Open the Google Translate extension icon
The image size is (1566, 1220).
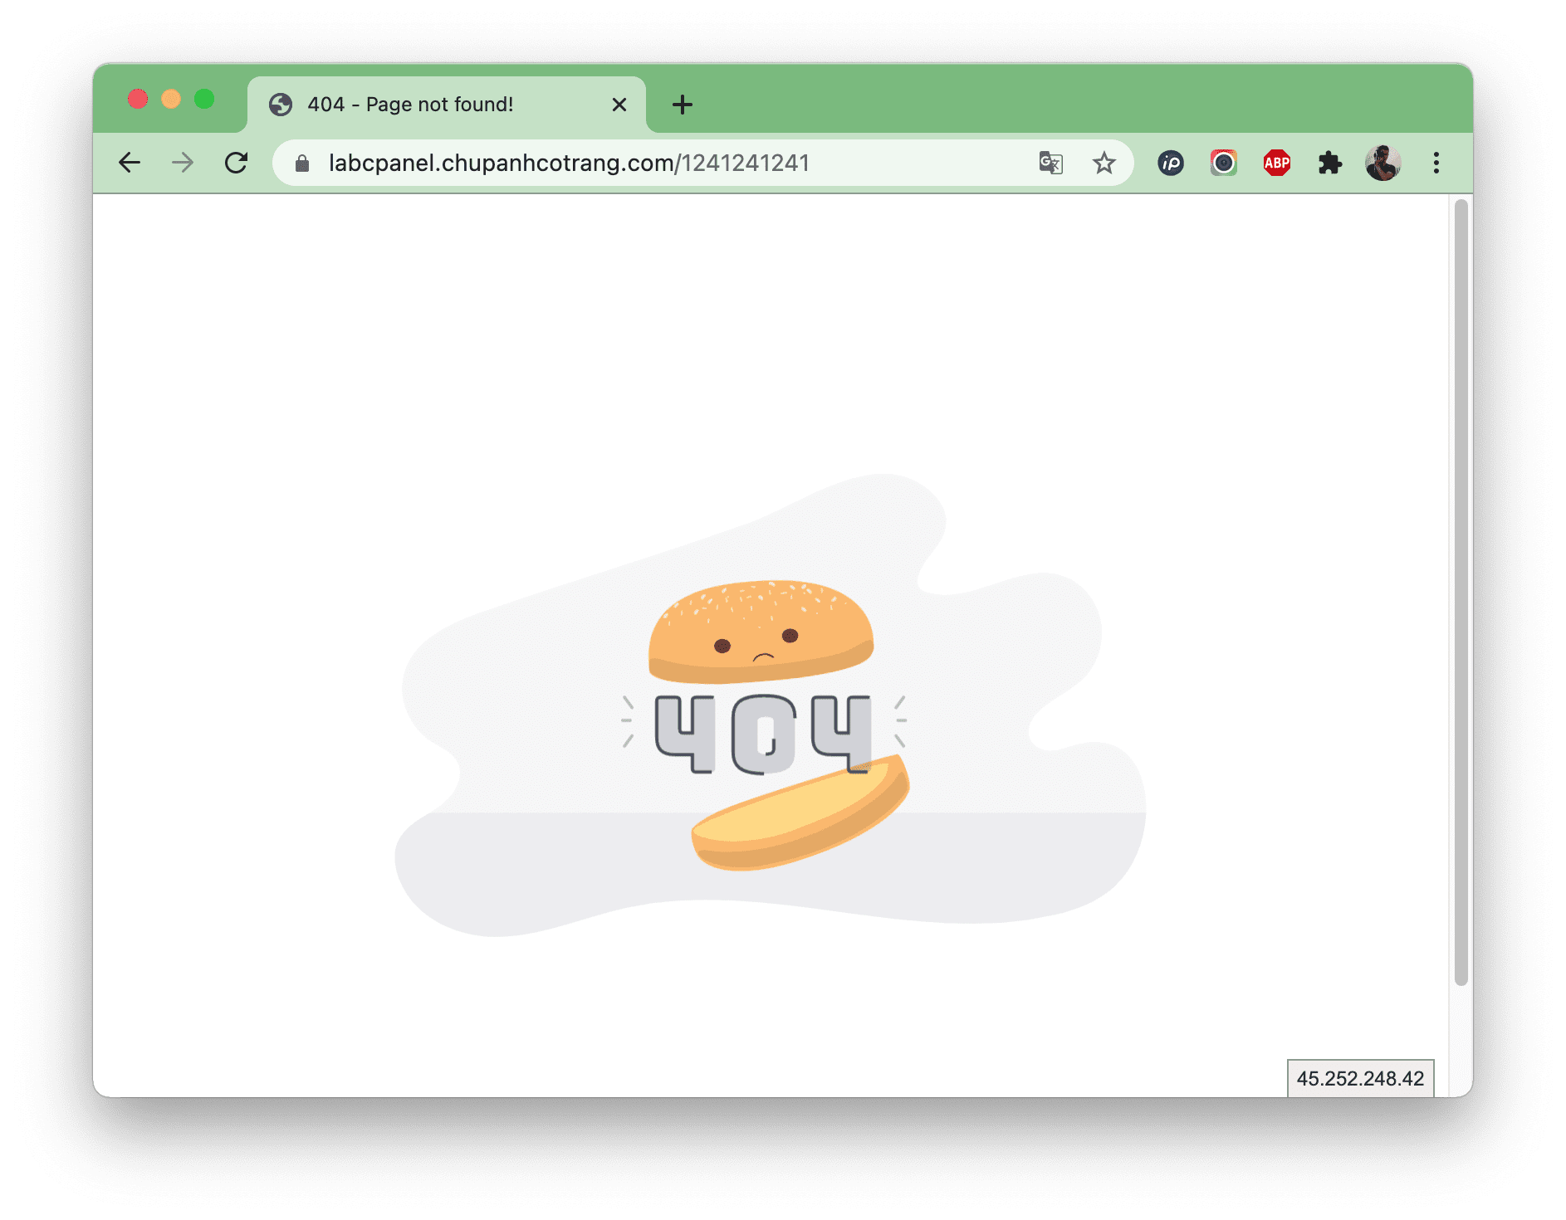1050,163
